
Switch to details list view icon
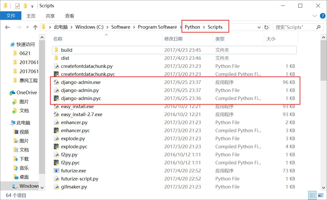[312, 195]
